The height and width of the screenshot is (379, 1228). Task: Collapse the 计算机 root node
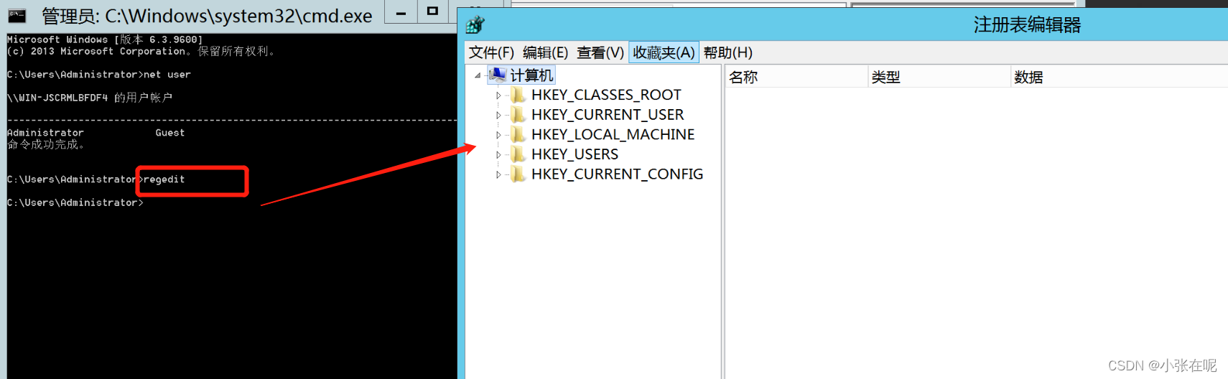(478, 75)
